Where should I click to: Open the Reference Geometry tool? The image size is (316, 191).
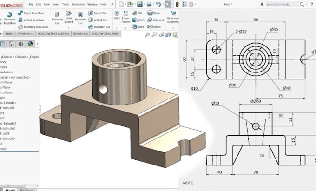(x=173, y=17)
